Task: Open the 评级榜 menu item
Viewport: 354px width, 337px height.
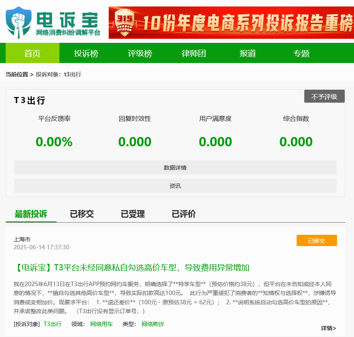Action: click(140, 53)
